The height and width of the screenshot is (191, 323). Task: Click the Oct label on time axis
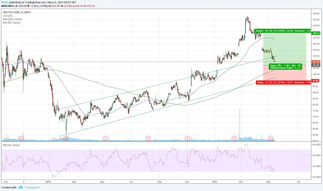point(6,182)
